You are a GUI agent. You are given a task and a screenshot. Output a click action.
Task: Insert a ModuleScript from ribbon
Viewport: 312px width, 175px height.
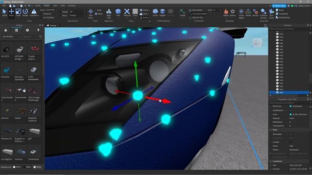pyautogui.click(x=283, y=17)
